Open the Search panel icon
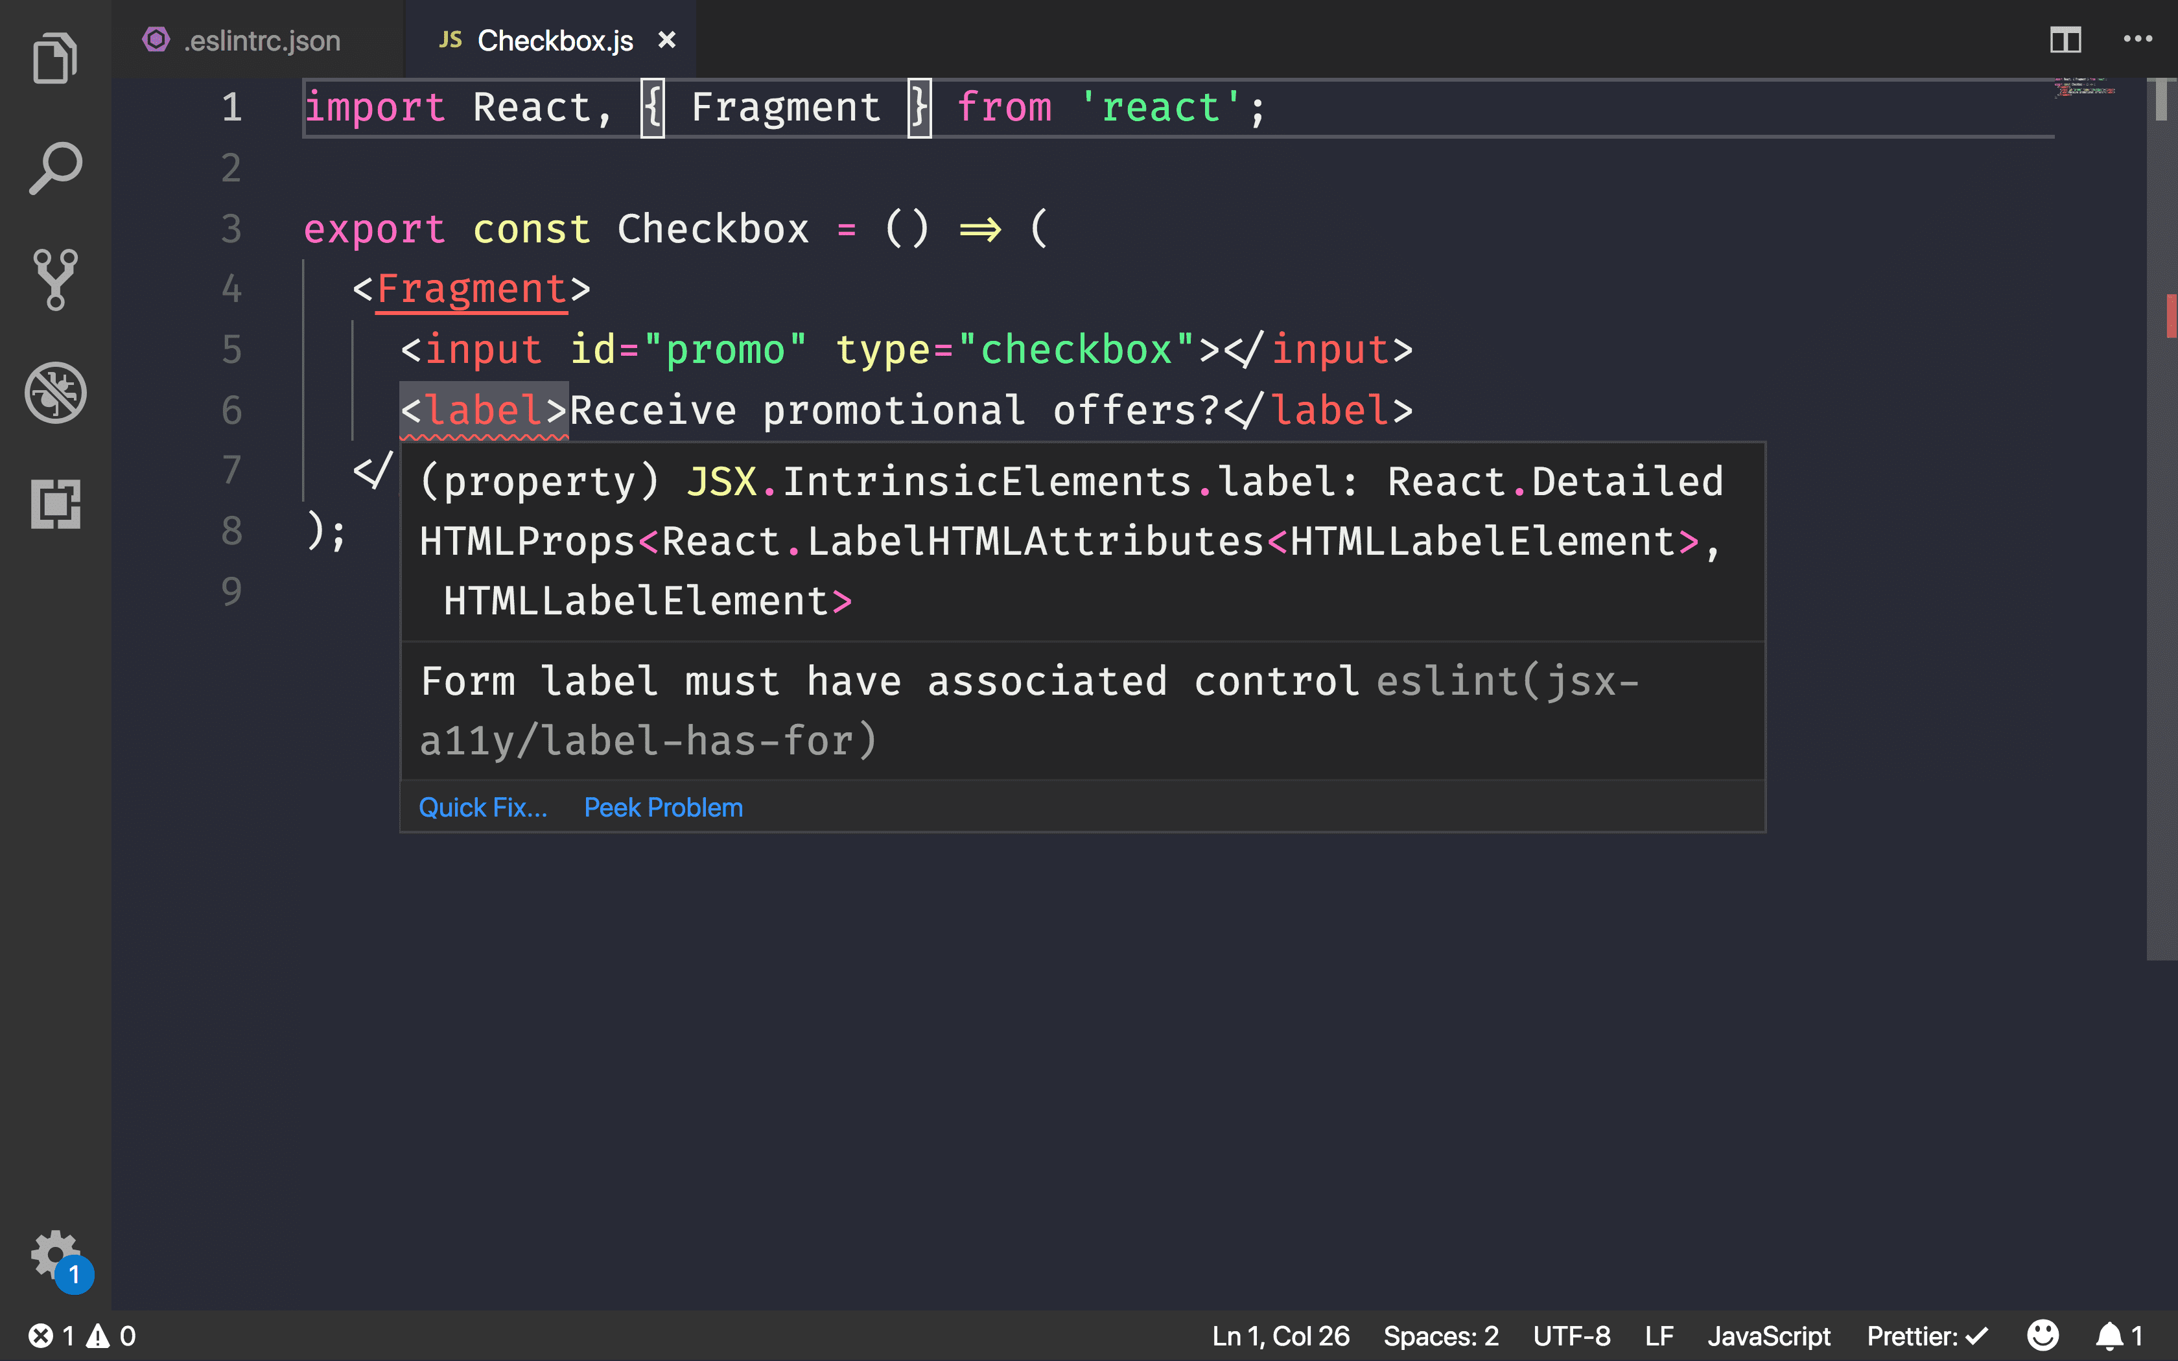Viewport: 2178px width, 1361px height. (55, 169)
